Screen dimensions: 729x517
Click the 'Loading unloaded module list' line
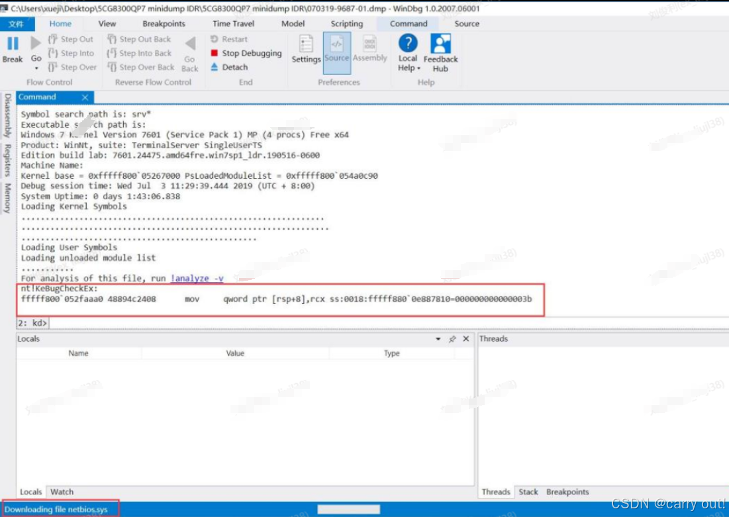88,258
